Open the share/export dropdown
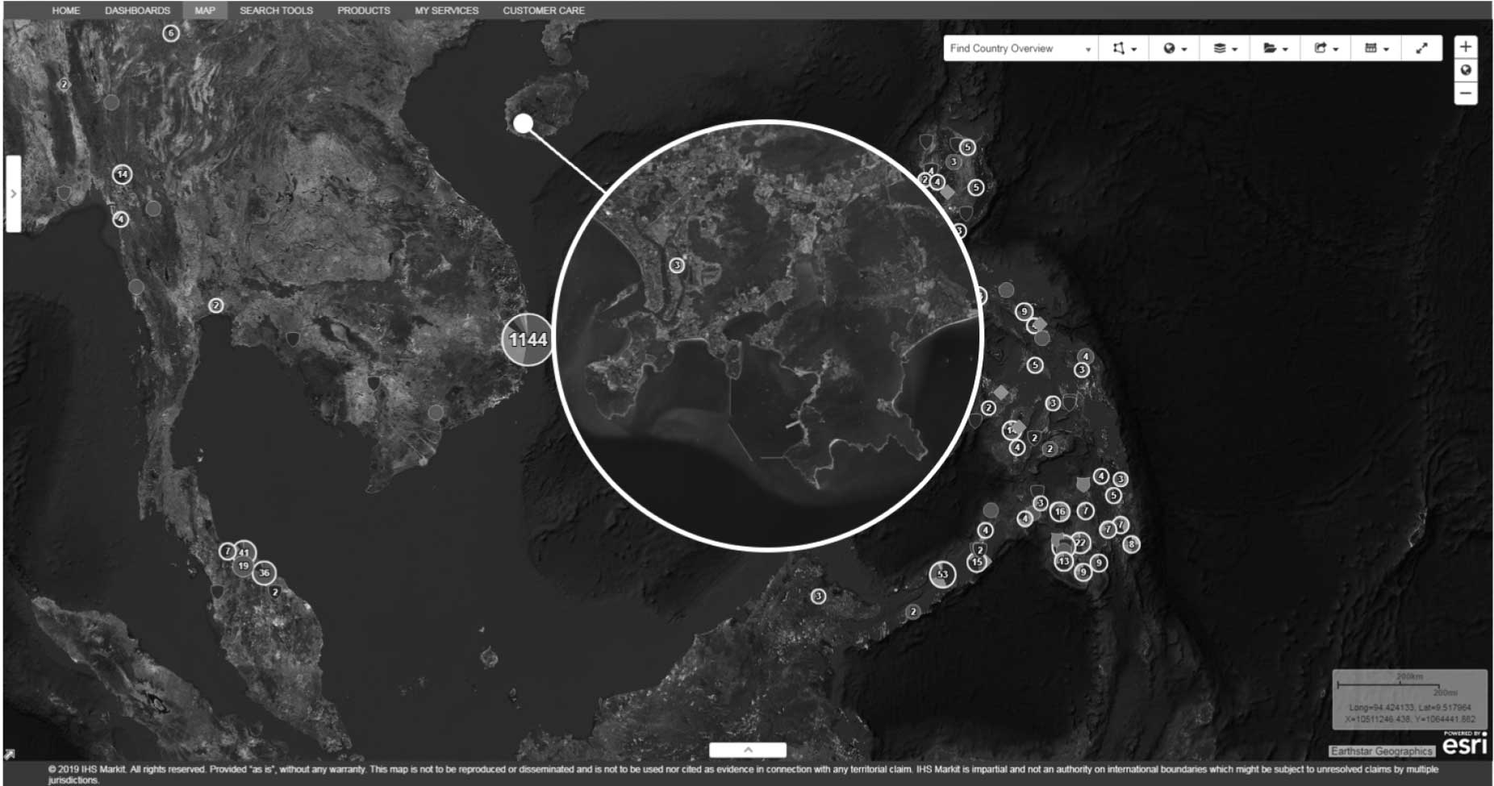The height and width of the screenshot is (786, 1494). [1325, 48]
